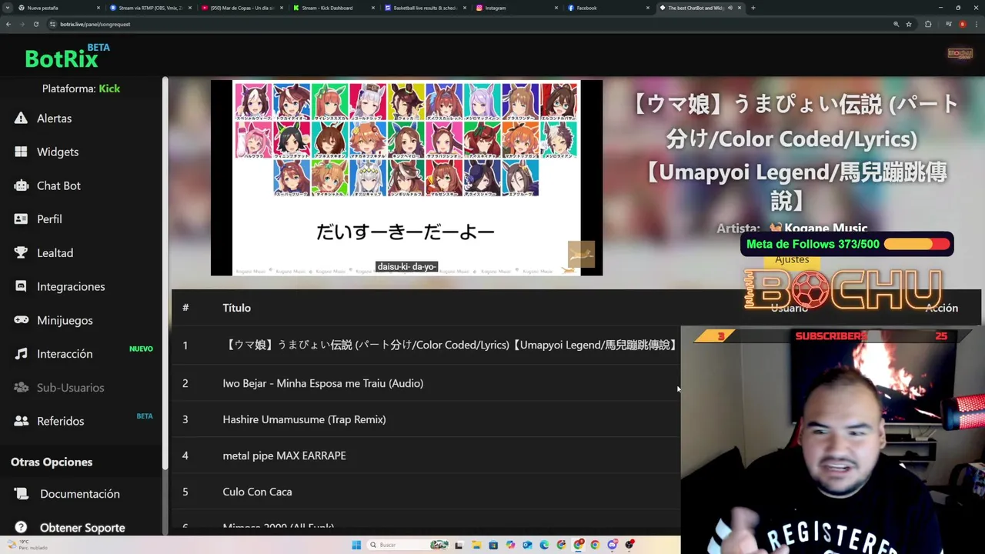Viewport: 985px width, 554px height.
Task: Click the Widgets grid icon
Action: [x=21, y=152]
